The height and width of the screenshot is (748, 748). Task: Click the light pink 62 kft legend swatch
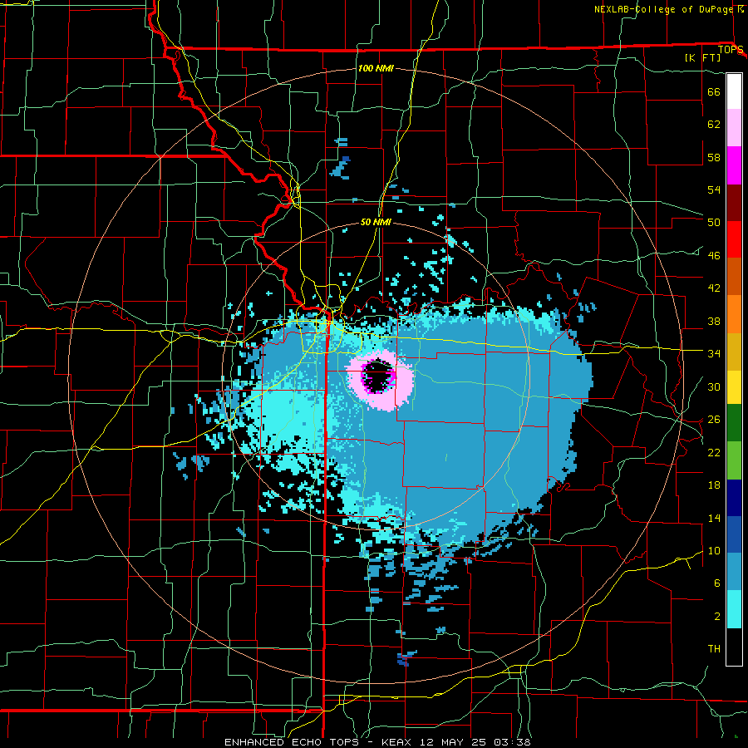(x=734, y=128)
